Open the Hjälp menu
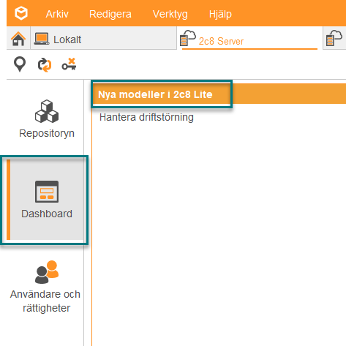The image size is (346, 346). click(220, 14)
